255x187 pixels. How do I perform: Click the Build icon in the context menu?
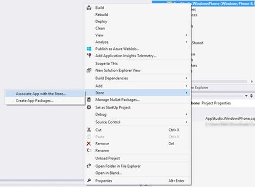coord(89,8)
